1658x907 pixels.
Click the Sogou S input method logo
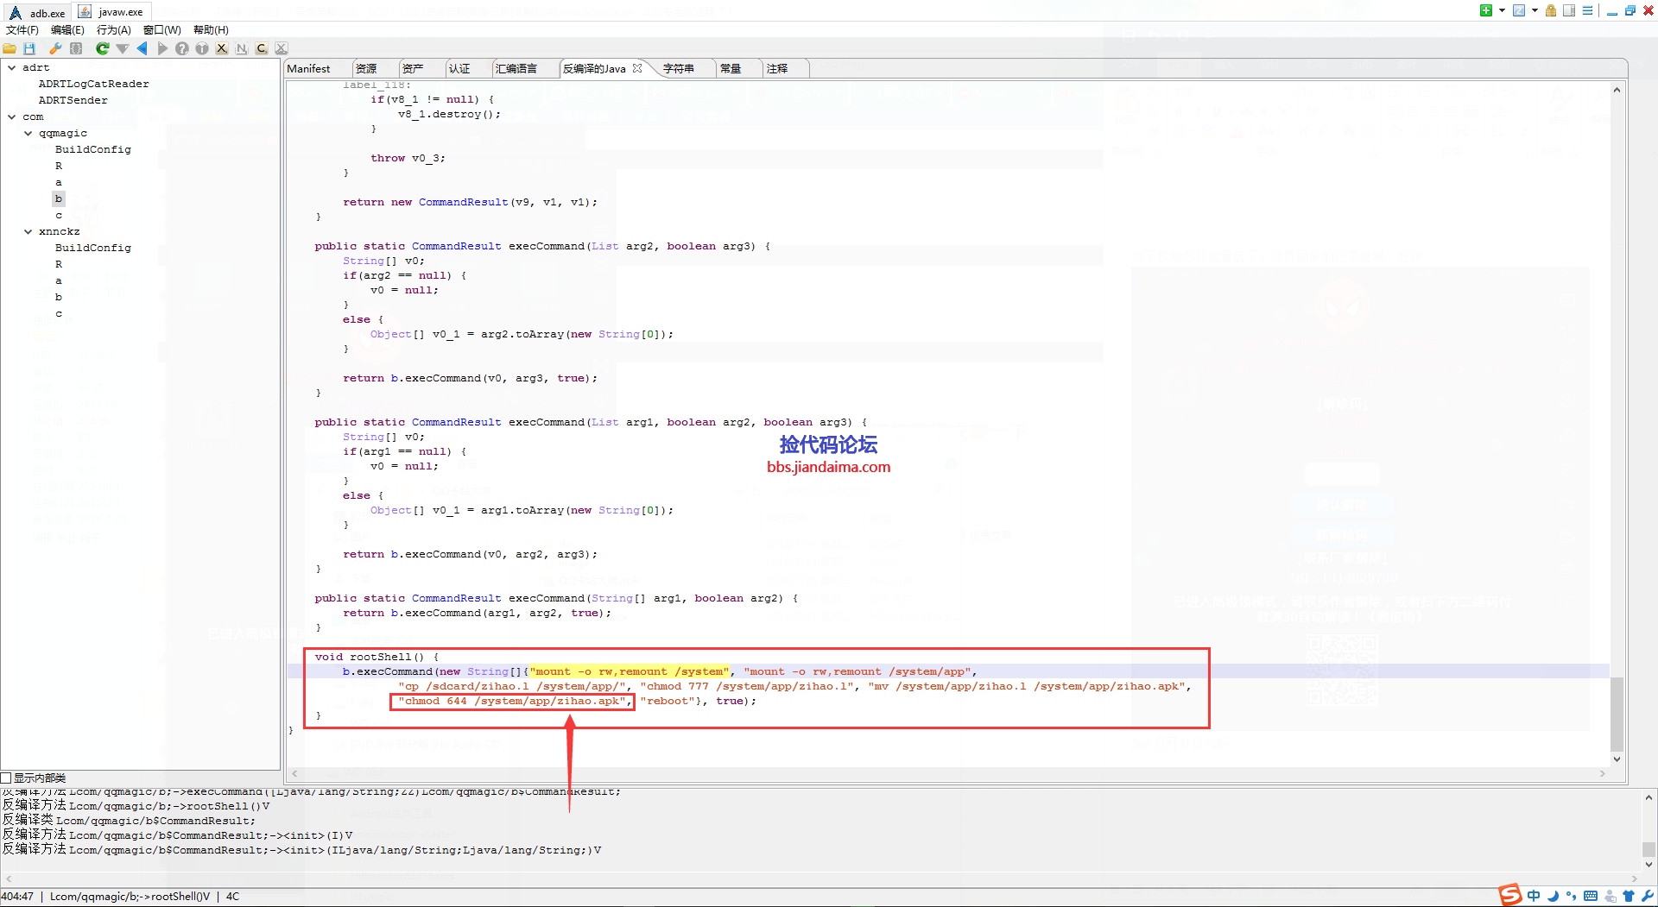[x=1510, y=895]
